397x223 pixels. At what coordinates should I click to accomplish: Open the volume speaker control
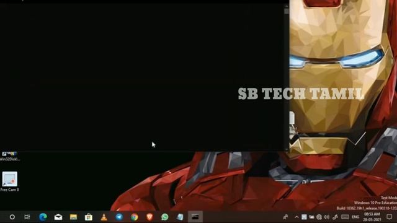(x=327, y=217)
